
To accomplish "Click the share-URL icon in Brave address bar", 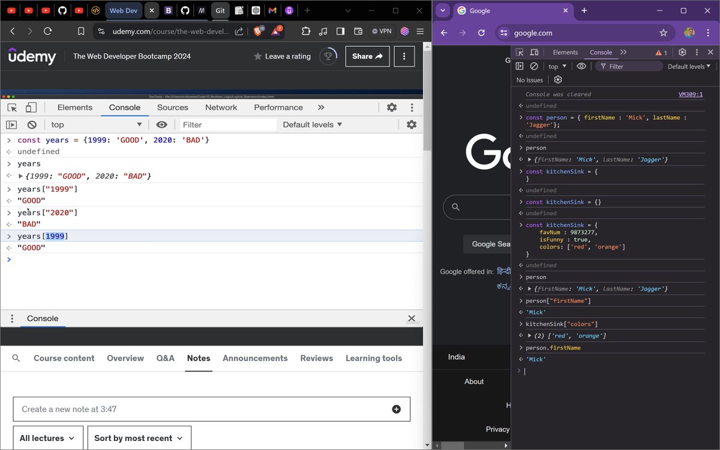I will pos(239,31).
